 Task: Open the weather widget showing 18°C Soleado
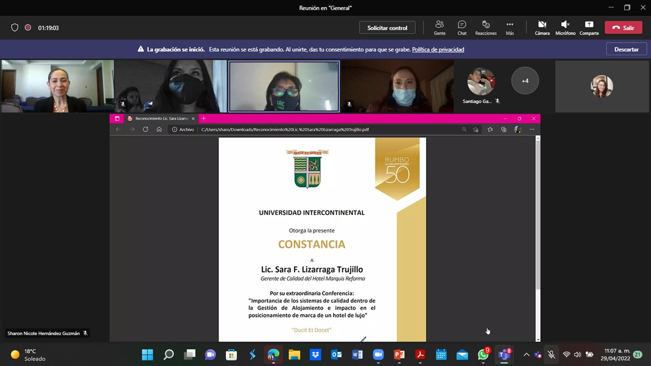(x=28, y=355)
